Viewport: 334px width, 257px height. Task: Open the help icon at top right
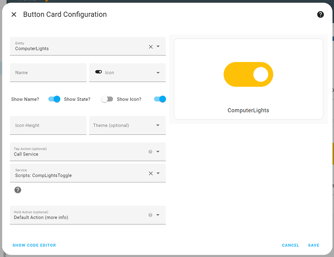coord(320,14)
